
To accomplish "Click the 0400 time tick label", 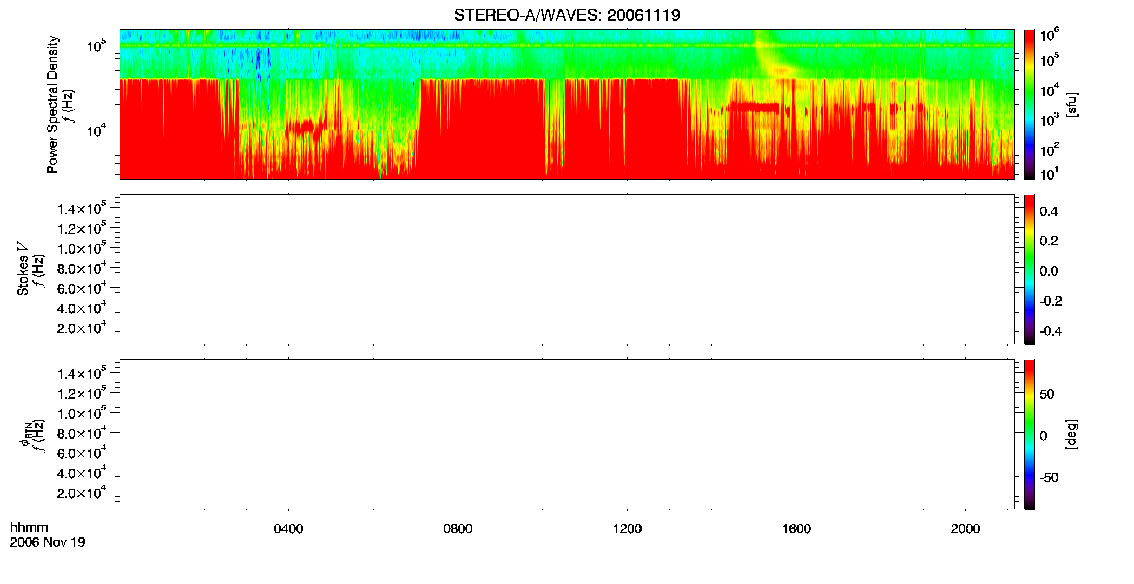I will (x=288, y=529).
